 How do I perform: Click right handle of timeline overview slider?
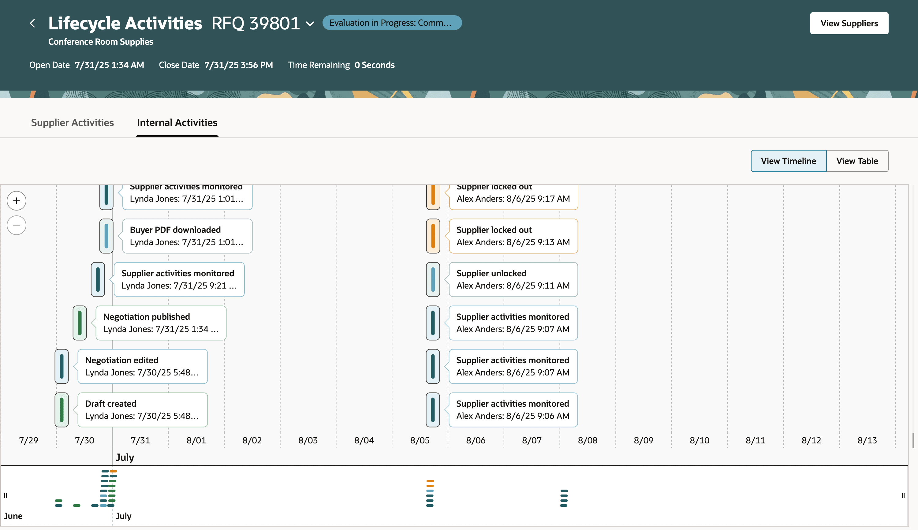click(903, 495)
